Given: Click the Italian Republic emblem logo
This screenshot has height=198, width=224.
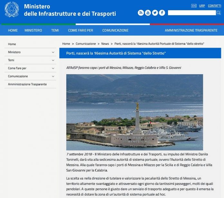Looking at the screenshot, I should (x=12, y=10).
